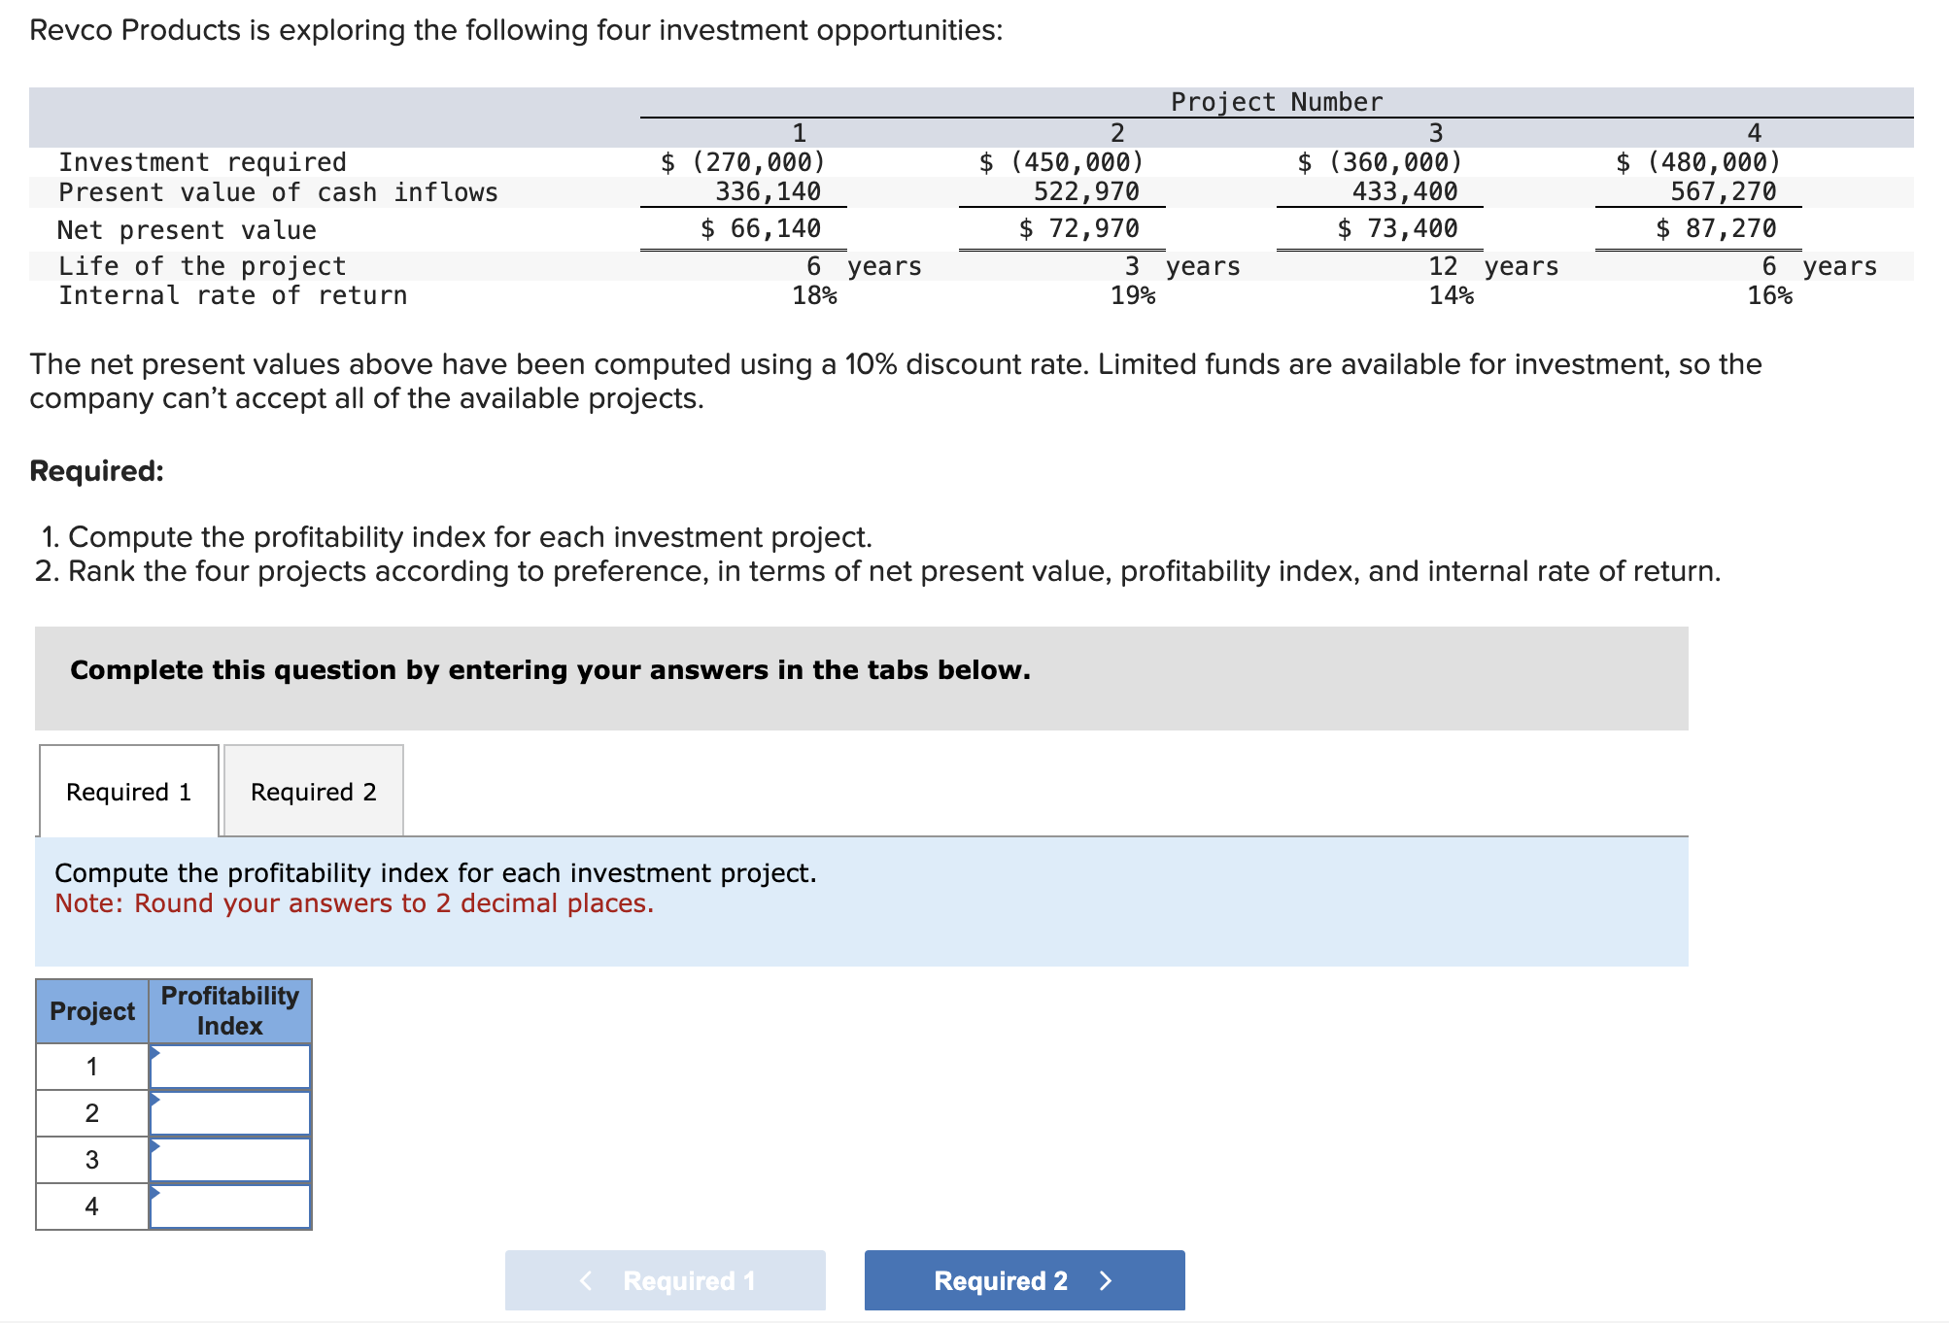Click the Profitability Index column header

tap(230, 1010)
